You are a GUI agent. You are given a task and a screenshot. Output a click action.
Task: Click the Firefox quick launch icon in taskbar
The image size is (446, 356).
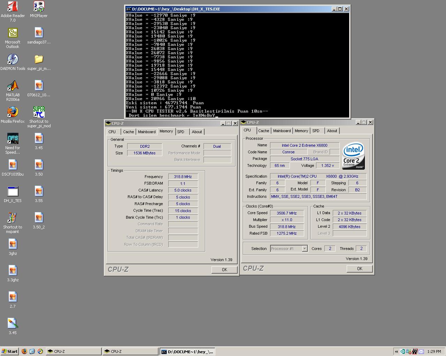[24, 351]
